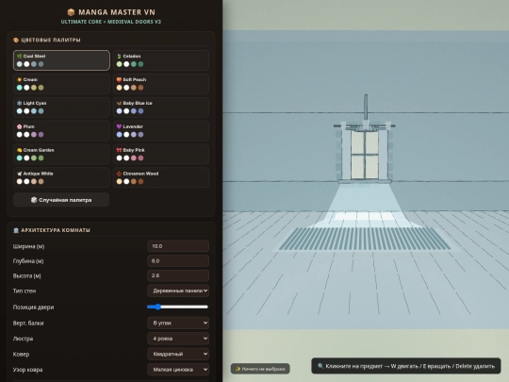
Task: Choose the Lavender palette
Action: coord(160,130)
